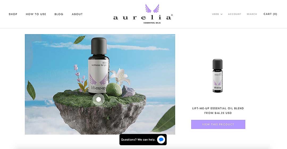This screenshot has height=149, width=287.
Task: Click the FROM $46.20 USD price
Action: tap(218, 113)
